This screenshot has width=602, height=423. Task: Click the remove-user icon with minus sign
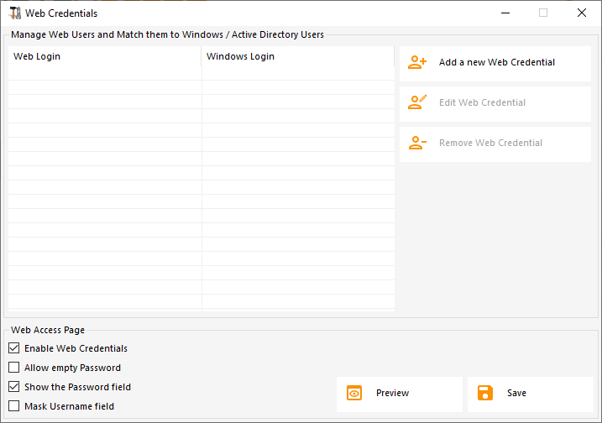pyautogui.click(x=417, y=143)
